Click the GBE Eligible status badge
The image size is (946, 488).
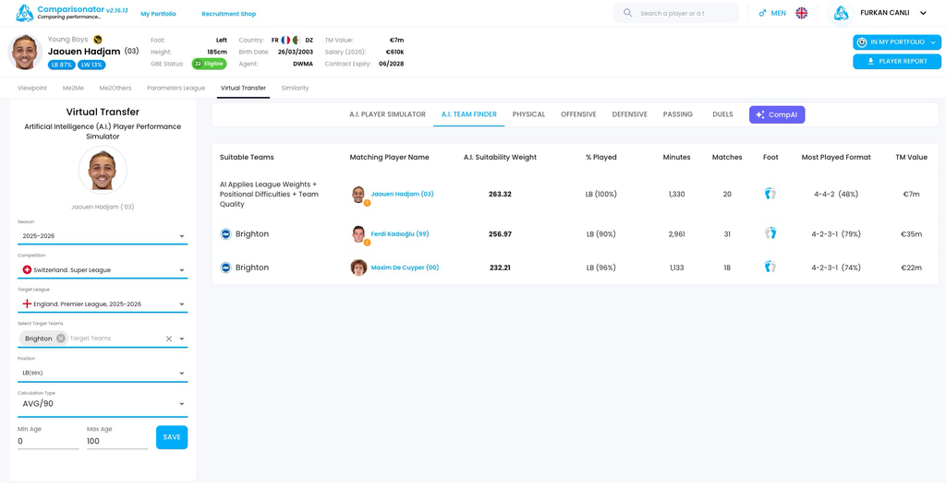tap(210, 64)
